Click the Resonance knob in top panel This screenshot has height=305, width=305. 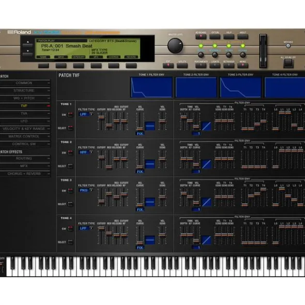tap(215, 55)
